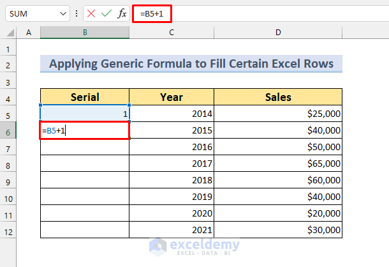The image size is (389, 267).
Task: Click the Year column heading cell
Action: click(172, 97)
